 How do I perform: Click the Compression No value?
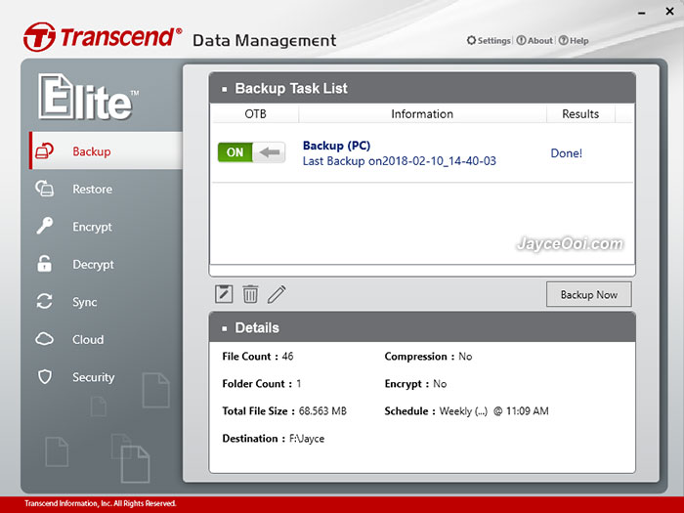(x=465, y=357)
